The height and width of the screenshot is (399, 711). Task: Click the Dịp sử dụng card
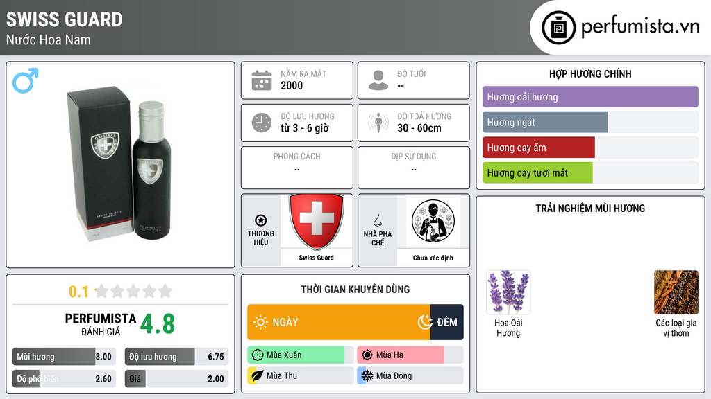[414, 168]
